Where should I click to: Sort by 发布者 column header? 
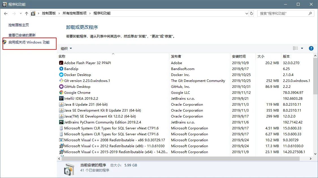pos(200,56)
